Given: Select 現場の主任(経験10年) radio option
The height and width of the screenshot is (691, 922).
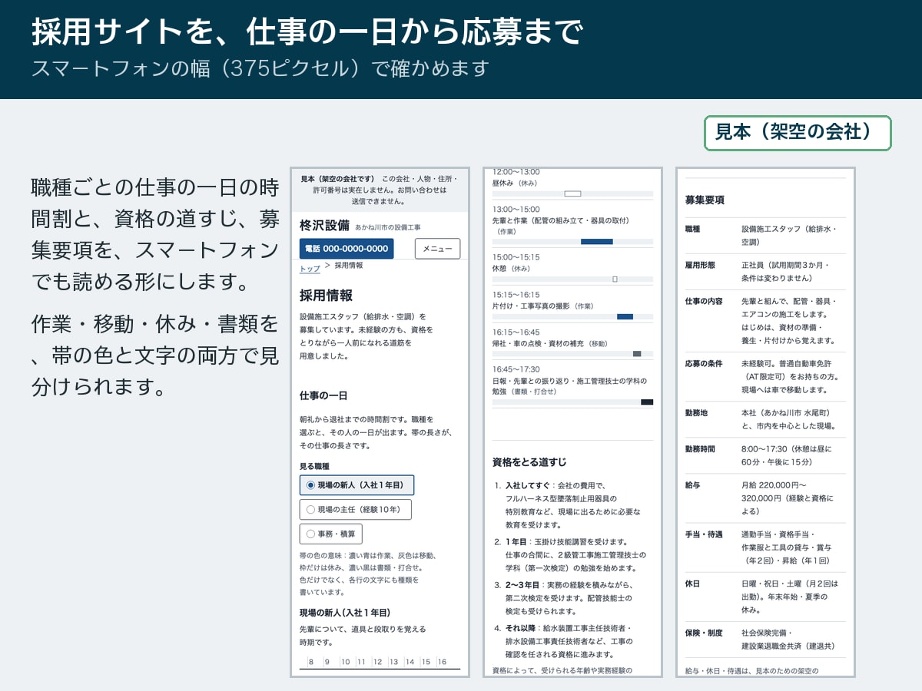Looking at the screenshot, I should pyautogui.click(x=355, y=509).
